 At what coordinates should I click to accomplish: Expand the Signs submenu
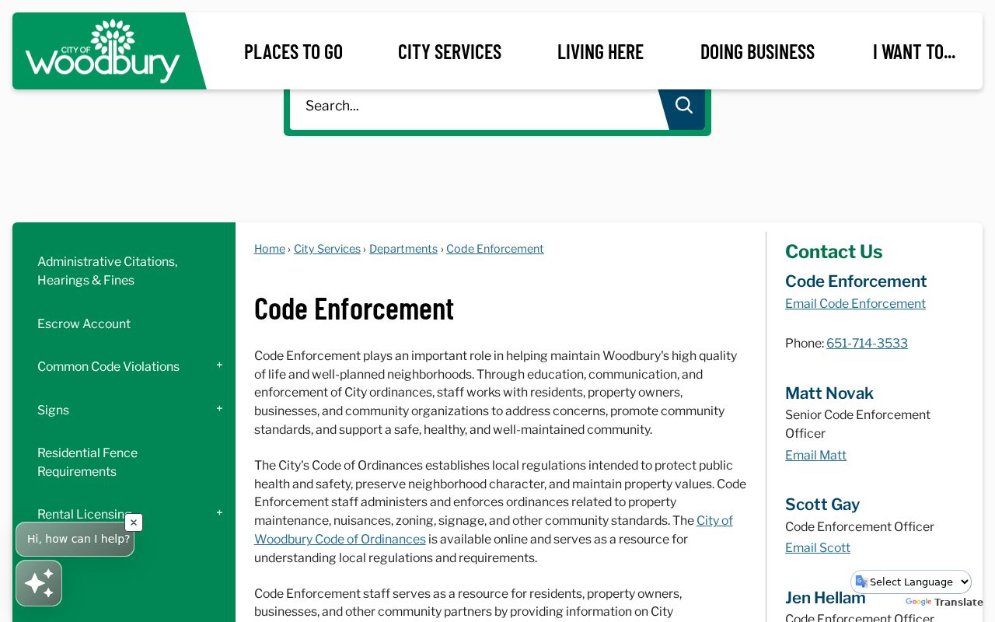219,409
